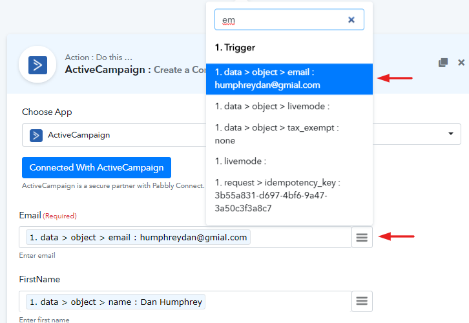Click the '1. Trigger' group heading
Screen dimensions: 469x323
pos(235,48)
